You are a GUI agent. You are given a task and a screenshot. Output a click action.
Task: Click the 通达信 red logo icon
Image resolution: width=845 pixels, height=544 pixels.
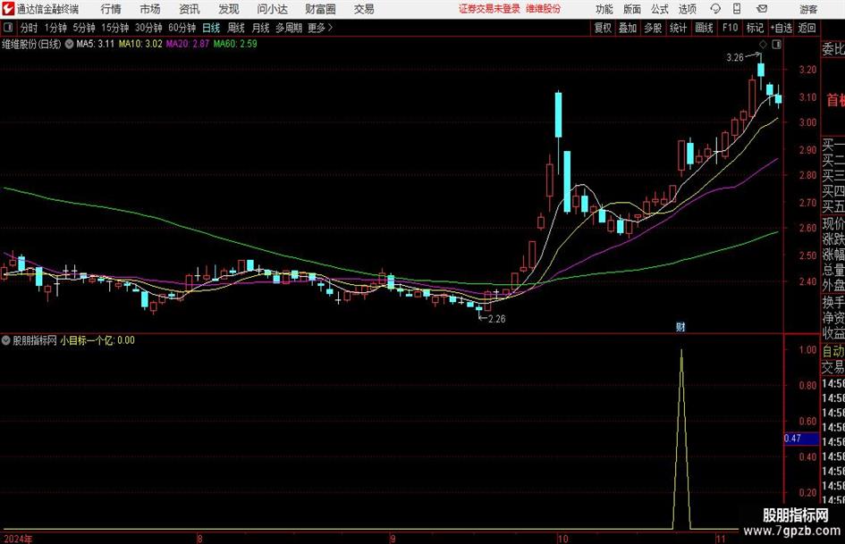tap(8, 9)
